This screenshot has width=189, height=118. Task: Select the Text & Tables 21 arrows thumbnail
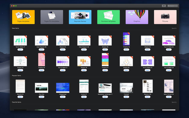point(63,61)
